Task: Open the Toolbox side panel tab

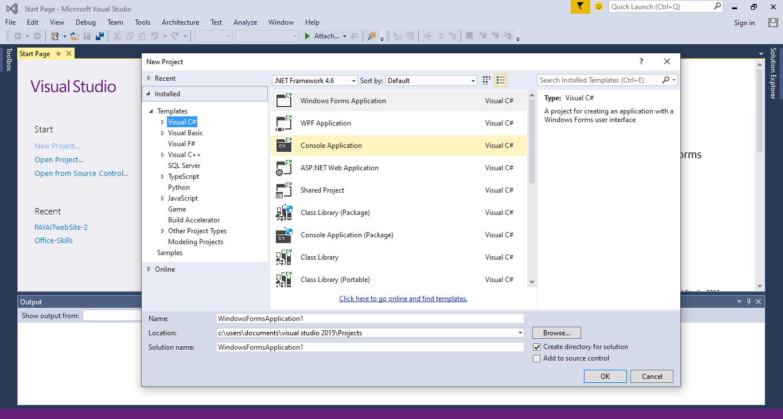Action: [x=9, y=60]
